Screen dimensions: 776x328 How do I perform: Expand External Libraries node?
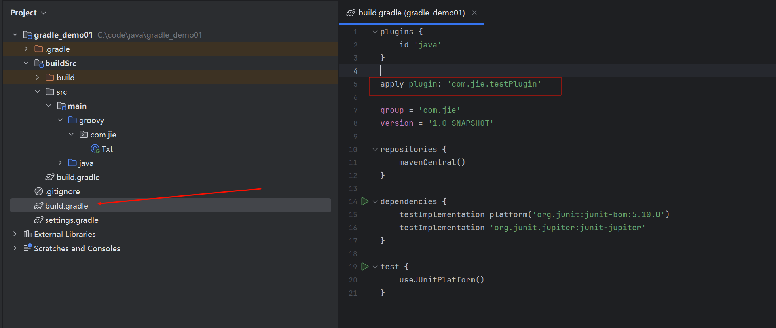coord(15,234)
